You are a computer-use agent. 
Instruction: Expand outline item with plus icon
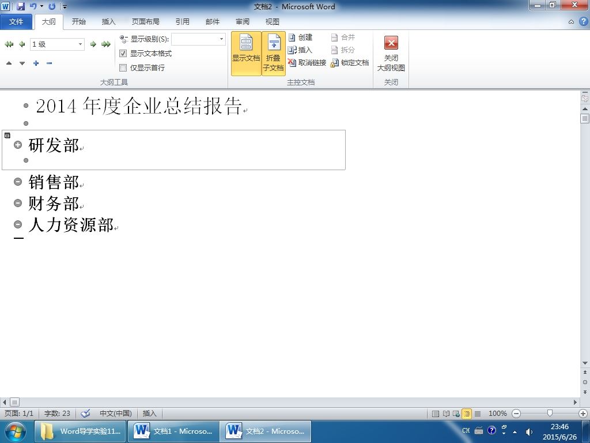36,63
